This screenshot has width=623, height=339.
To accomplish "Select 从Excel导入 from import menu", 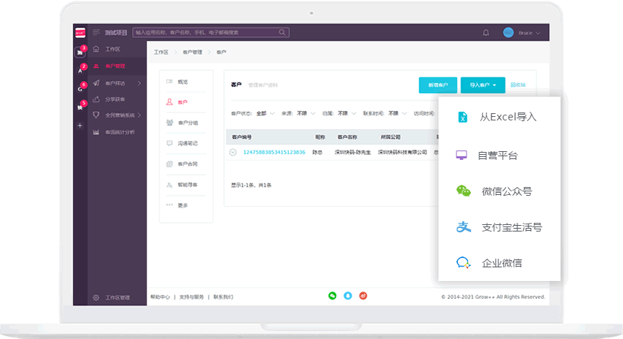I will click(507, 117).
